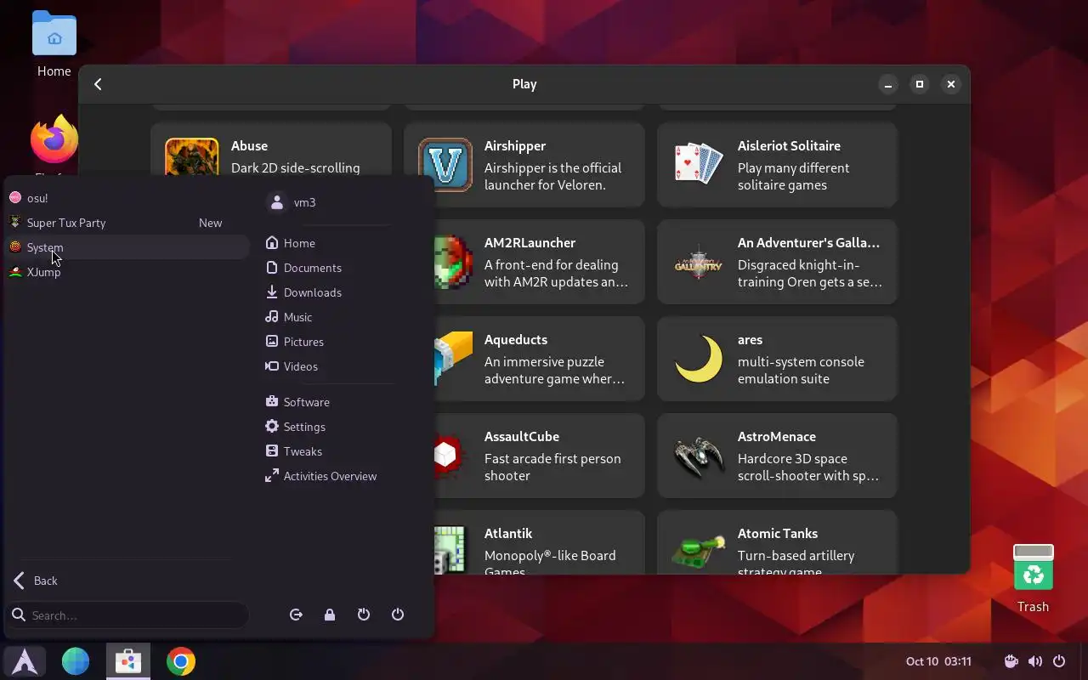This screenshot has width=1088, height=680.
Task: Open the AssaultCube shooter card
Action: [x=539, y=456]
